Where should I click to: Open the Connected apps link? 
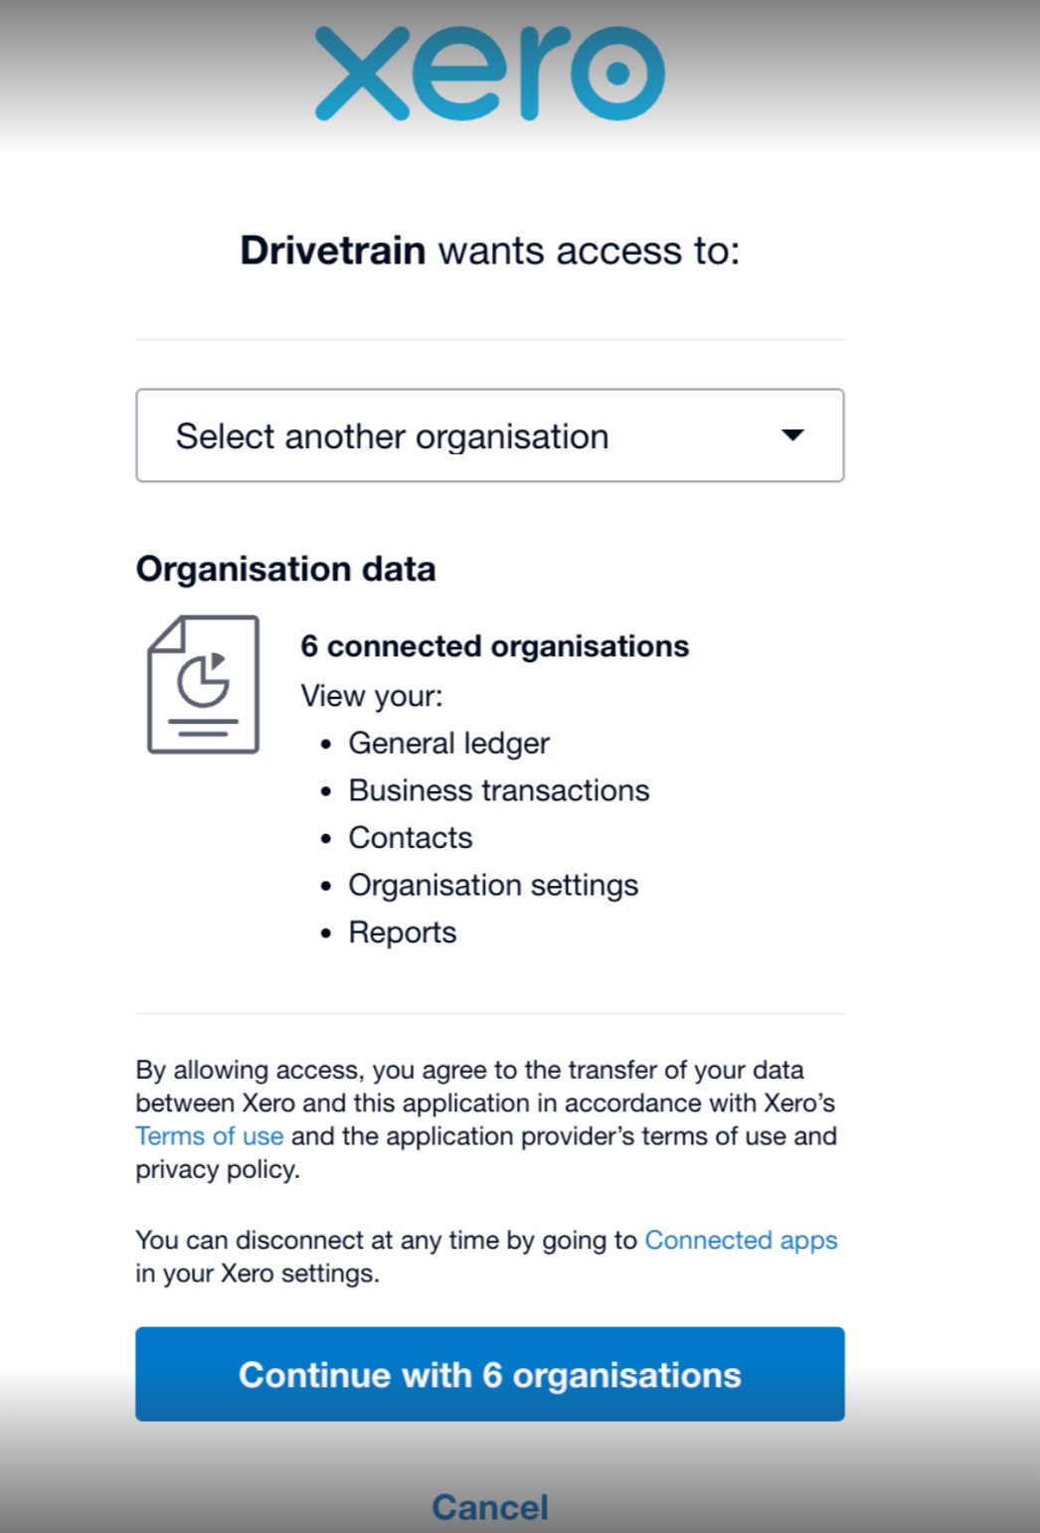click(741, 1241)
